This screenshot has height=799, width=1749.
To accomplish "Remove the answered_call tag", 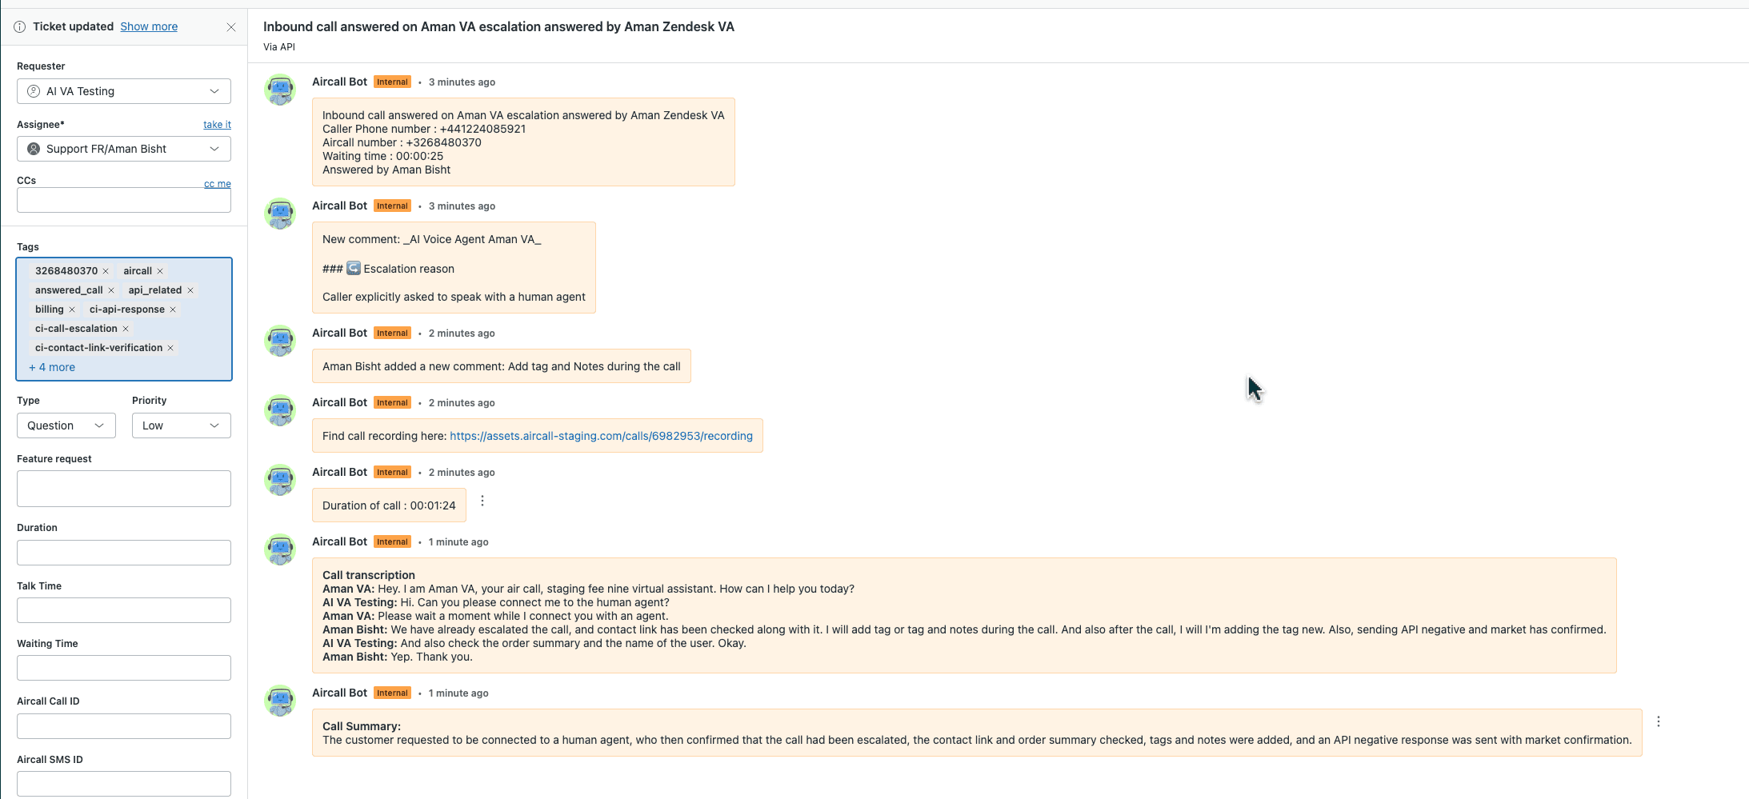I will coord(111,290).
